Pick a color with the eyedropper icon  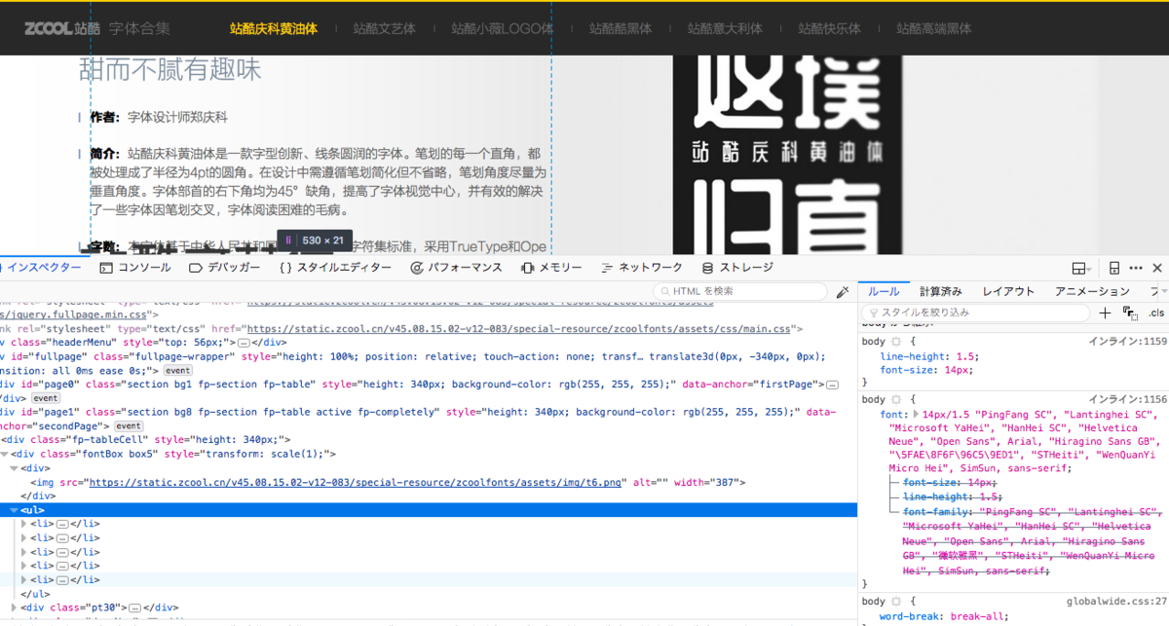[x=843, y=291]
